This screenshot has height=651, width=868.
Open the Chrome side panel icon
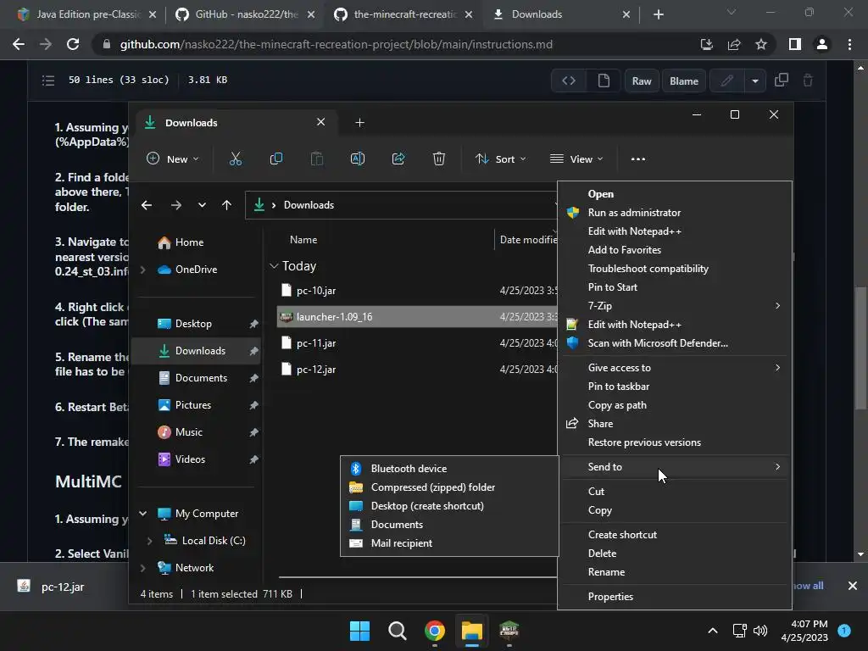coord(794,44)
